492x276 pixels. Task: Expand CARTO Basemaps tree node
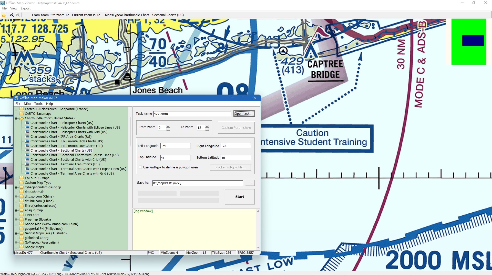pos(16,114)
